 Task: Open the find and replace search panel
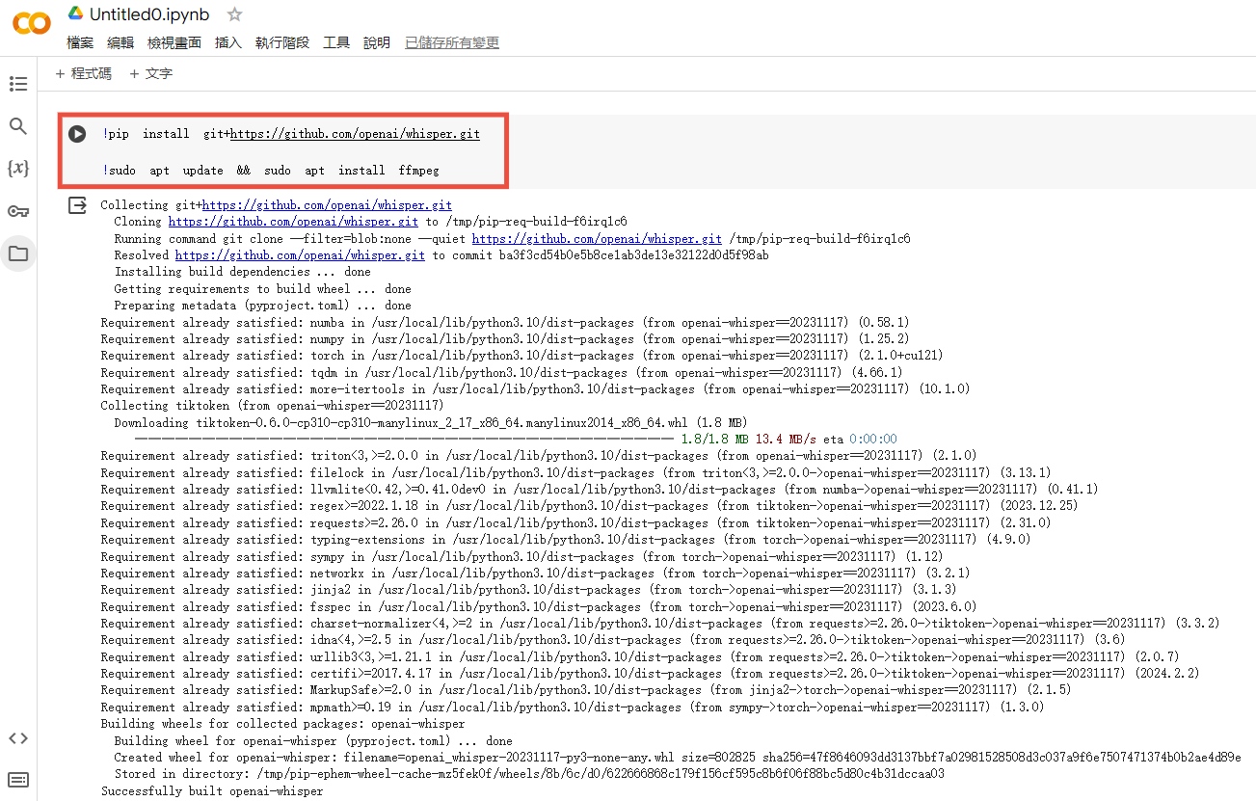pos(18,126)
